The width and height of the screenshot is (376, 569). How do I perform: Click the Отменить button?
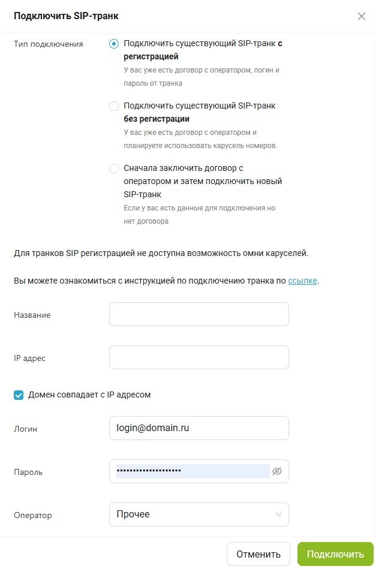click(x=258, y=554)
